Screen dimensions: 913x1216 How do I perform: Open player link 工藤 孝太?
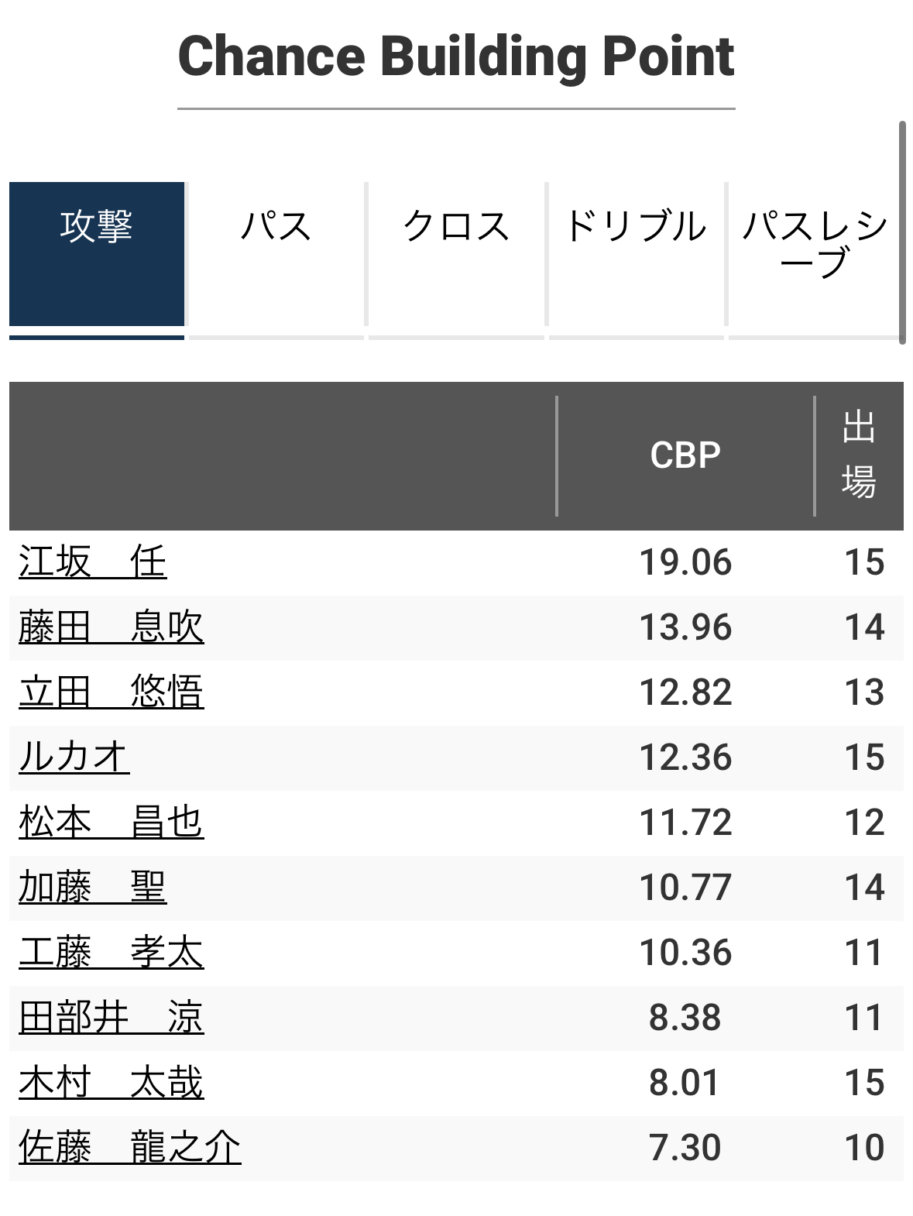tap(112, 952)
